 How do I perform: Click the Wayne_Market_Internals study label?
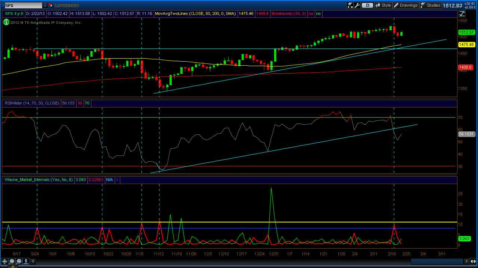pos(39,180)
